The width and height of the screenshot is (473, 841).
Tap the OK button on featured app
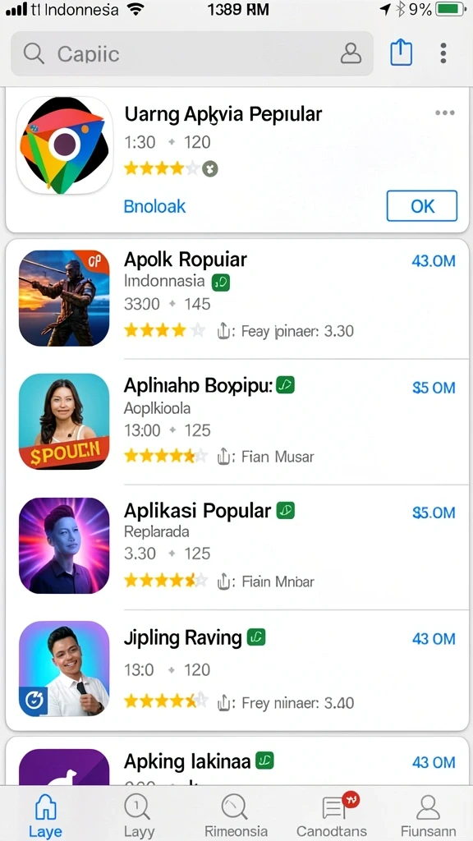point(422,206)
